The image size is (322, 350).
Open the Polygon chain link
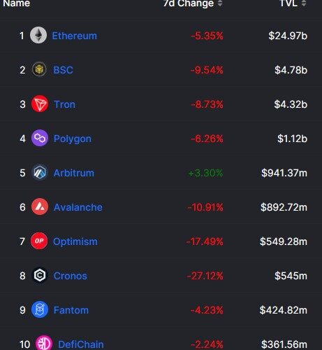coord(73,139)
